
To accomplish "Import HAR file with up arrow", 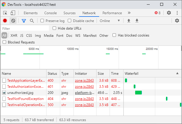I will (x=129, y=21).
